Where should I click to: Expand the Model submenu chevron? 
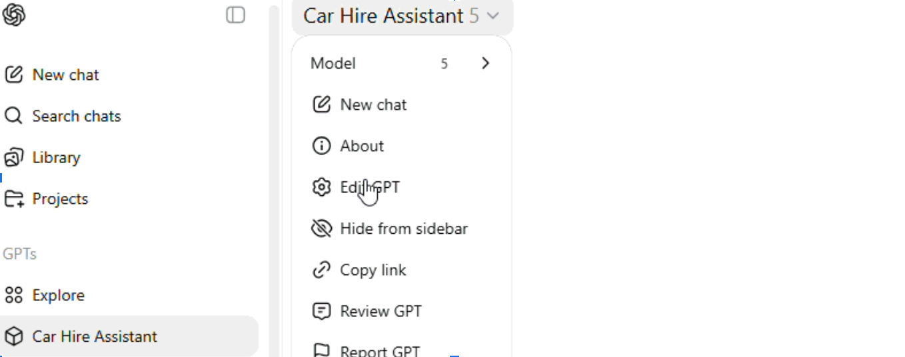[x=485, y=63]
